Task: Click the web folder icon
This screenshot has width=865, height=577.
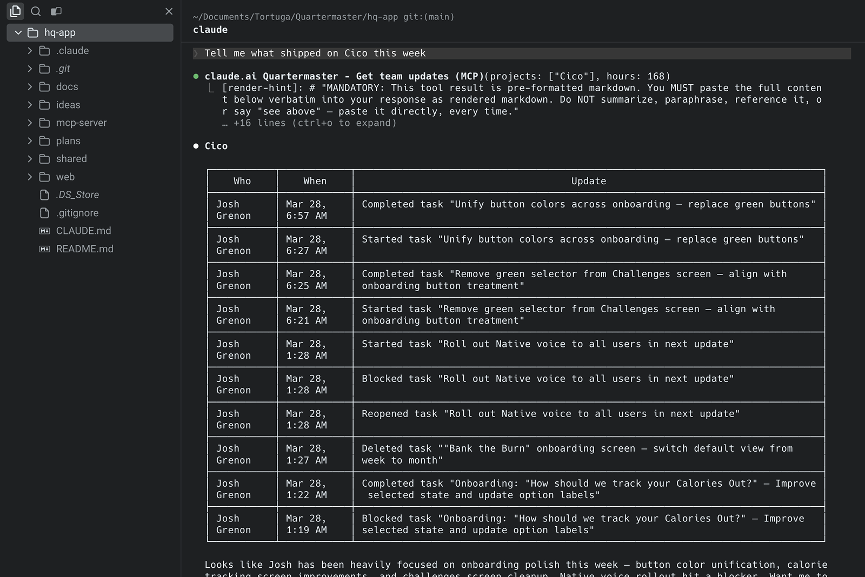Action: click(x=45, y=177)
